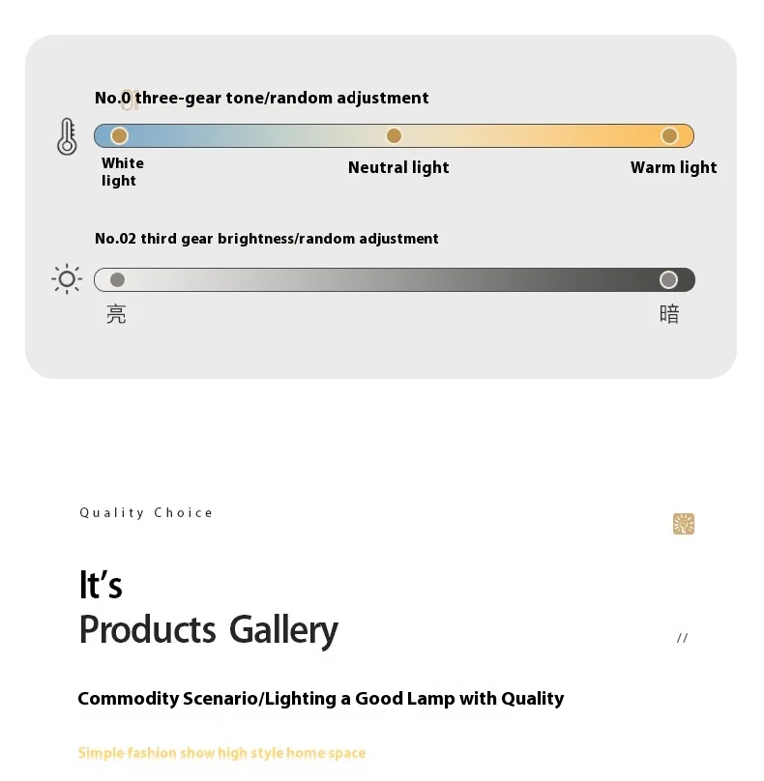Click the No.02 third gear brightness heading
The height and width of the screenshot is (781, 764).
click(267, 239)
